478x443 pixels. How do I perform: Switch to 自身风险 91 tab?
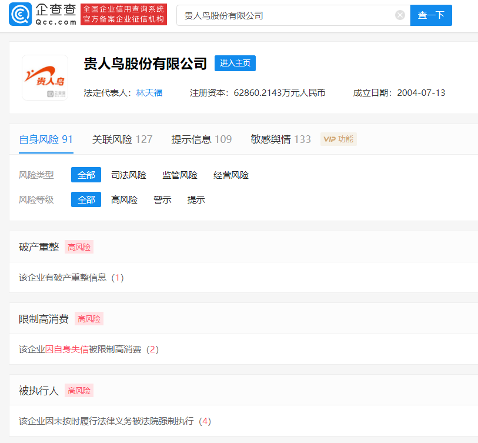[x=46, y=139]
